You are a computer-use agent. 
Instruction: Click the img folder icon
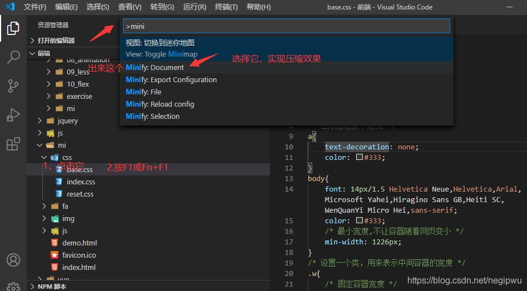pyautogui.click(x=55, y=219)
